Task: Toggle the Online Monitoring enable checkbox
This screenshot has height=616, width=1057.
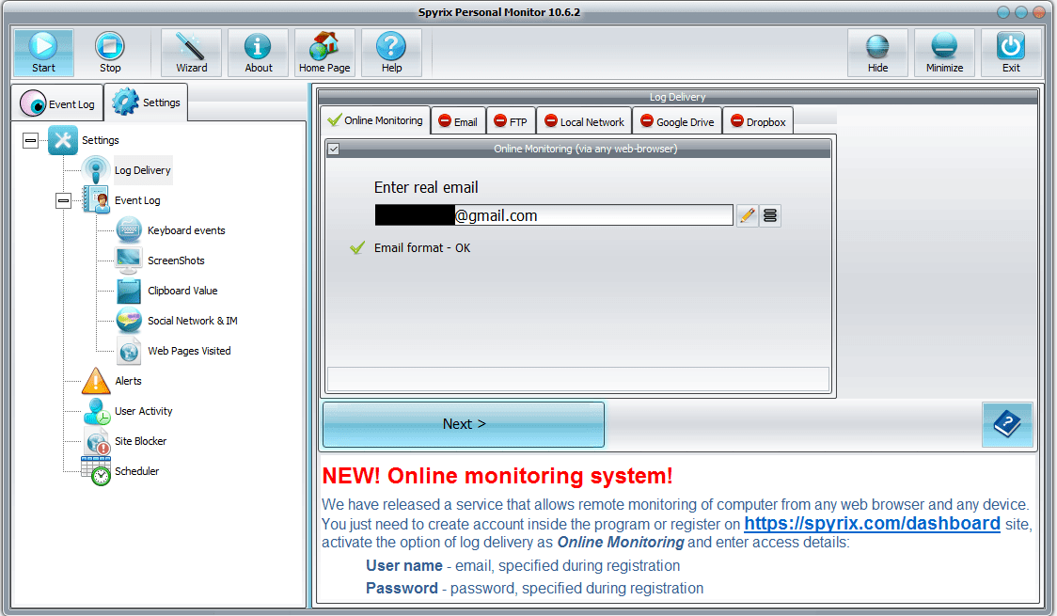Action: click(334, 149)
